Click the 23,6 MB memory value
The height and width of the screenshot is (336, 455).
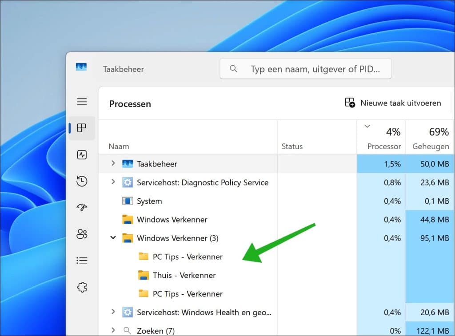click(x=435, y=182)
